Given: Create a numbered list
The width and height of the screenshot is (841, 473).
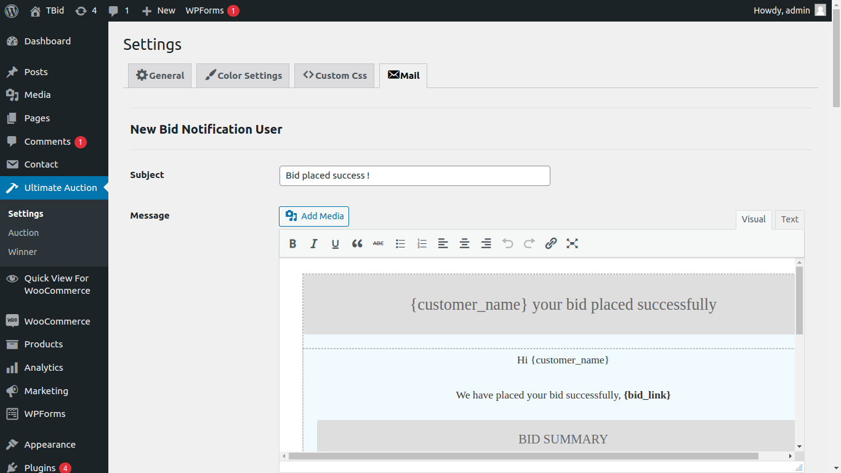Looking at the screenshot, I should pyautogui.click(x=422, y=244).
